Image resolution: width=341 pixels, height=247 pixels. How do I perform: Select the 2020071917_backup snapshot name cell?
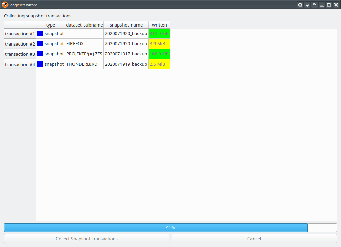pos(126,54)
